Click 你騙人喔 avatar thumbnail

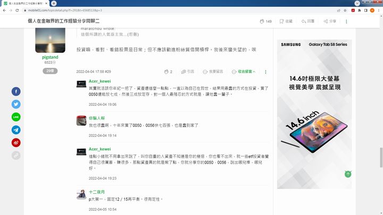click(x=81, y=121)
